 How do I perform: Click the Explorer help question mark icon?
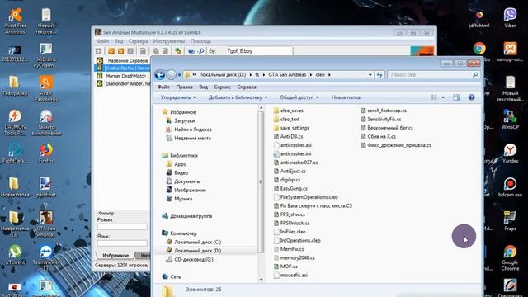click(x=471, y=97)
